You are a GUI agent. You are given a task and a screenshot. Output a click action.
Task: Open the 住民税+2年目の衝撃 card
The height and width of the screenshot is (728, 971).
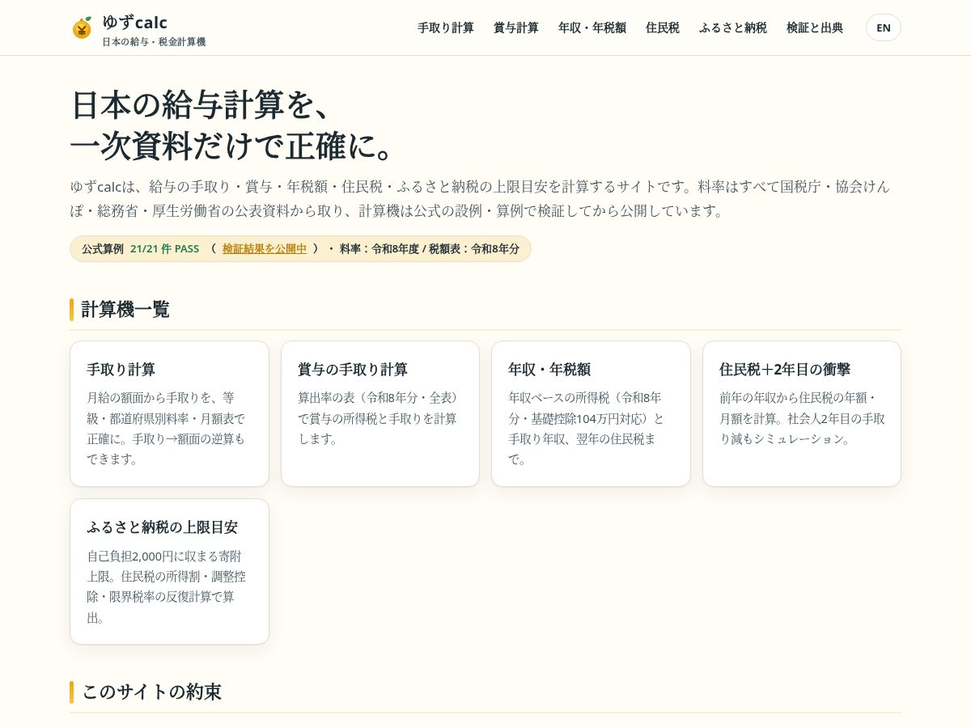802,413
